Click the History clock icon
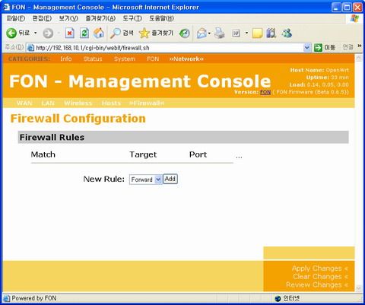 185,33
